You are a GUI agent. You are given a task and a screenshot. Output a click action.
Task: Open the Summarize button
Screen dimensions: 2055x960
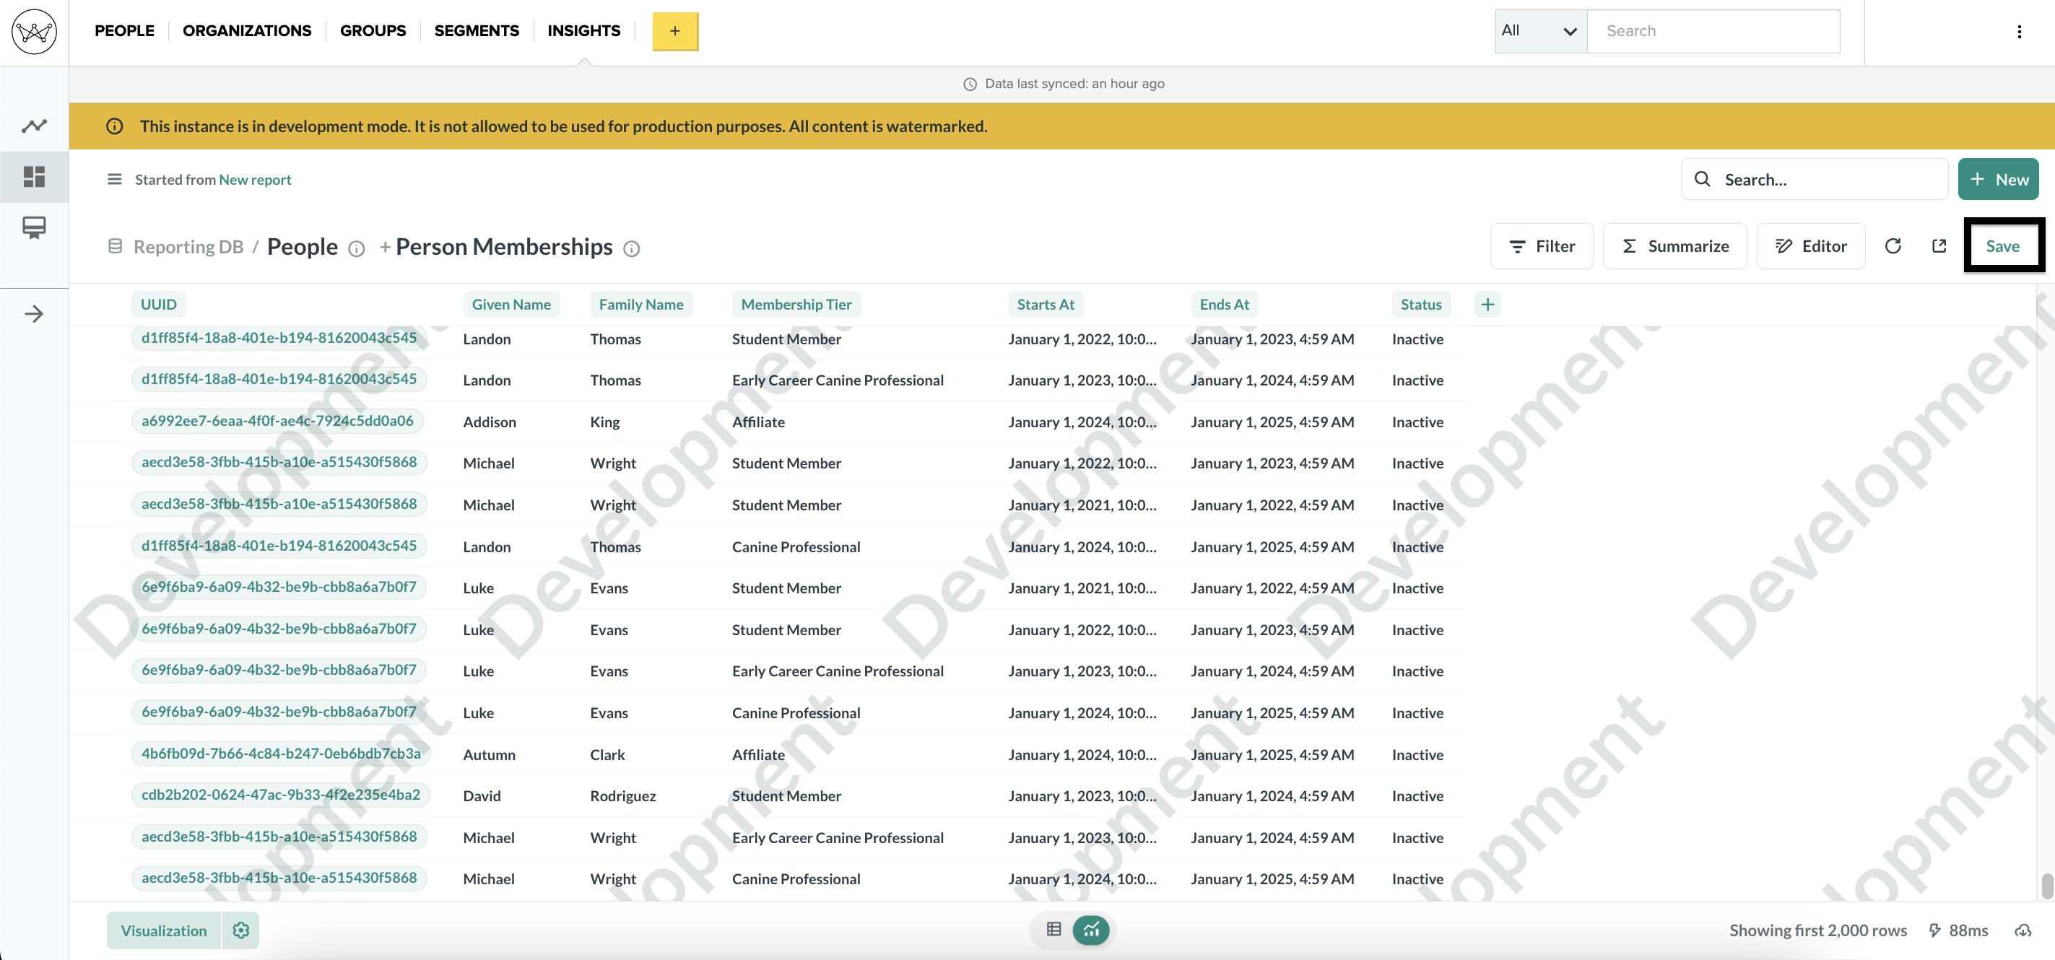(1674, 246)
